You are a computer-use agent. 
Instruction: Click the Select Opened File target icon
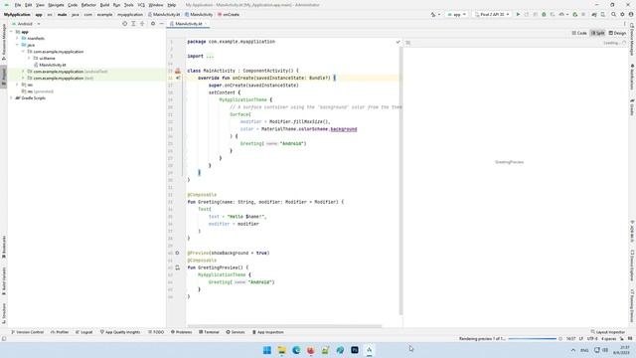point(124,24)
